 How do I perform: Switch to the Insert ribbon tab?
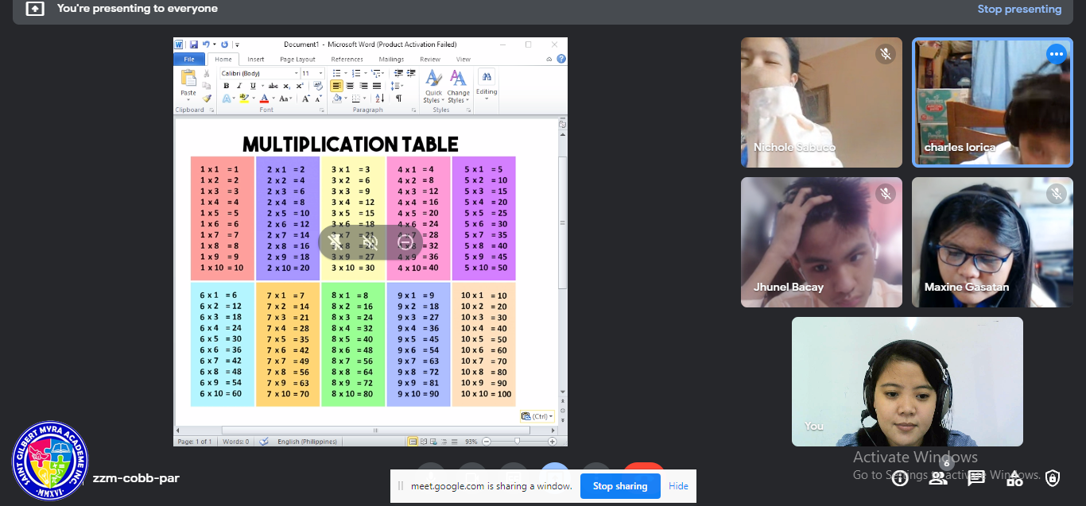256,59
